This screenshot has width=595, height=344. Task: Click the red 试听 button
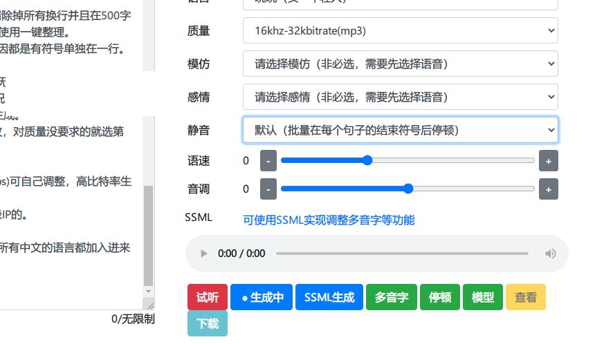click(x=208, y=297)
